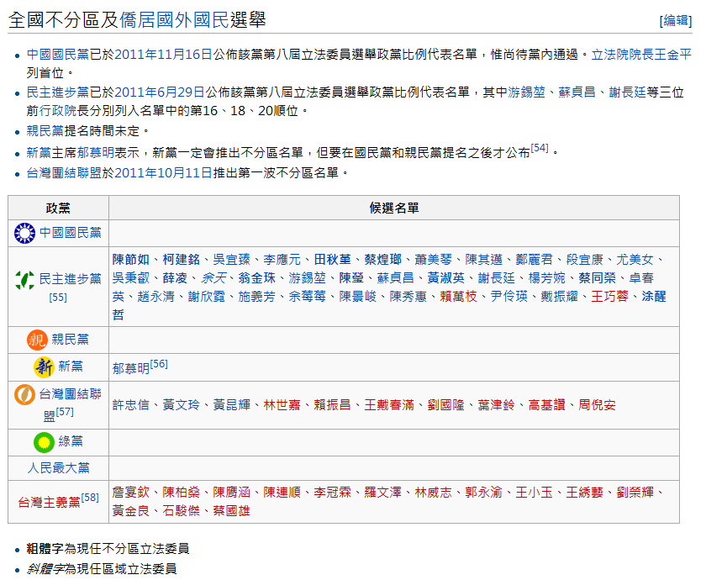Image resolution: width=706 pixels, height=580 pixels.
Task: Open the red 台灣主義黨 link
Action: pos(49,502)
